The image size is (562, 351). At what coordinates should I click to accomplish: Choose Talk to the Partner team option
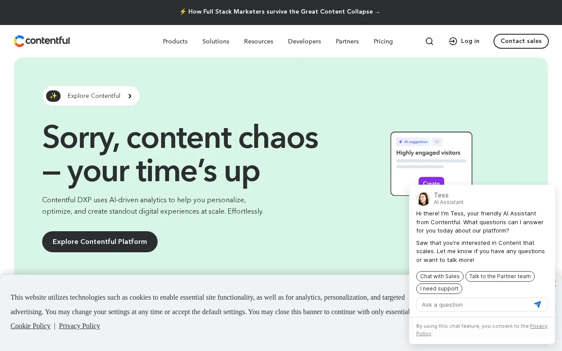(x=500, y=276)
